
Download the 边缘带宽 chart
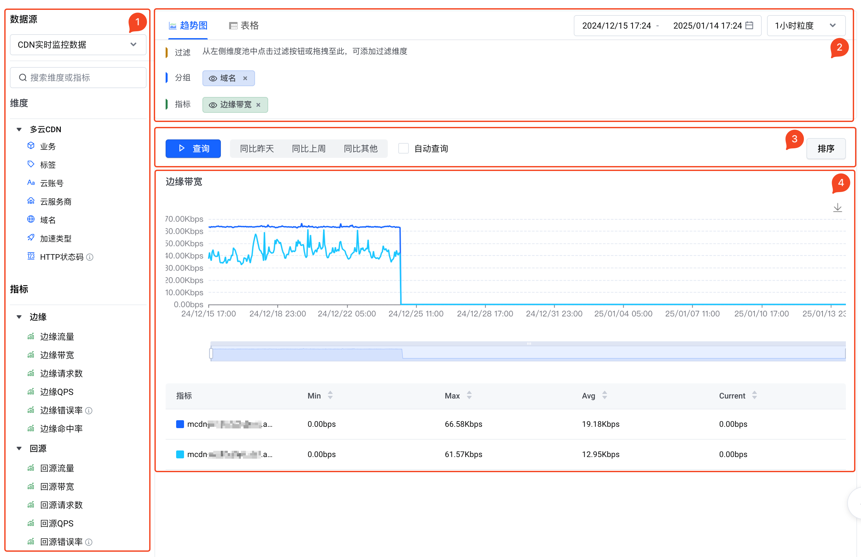838,207
